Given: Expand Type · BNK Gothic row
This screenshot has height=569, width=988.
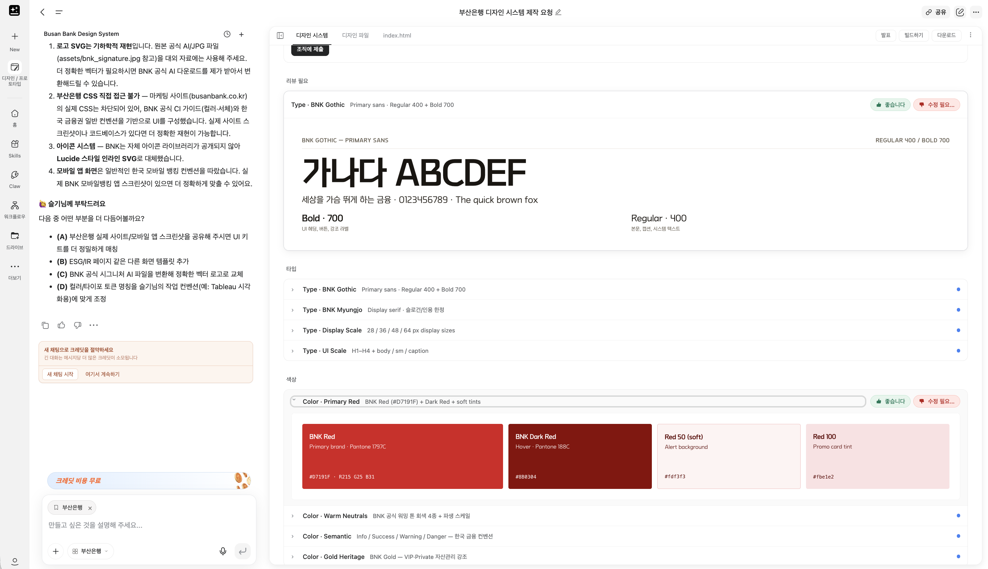Looking at the screenshot, I should pos(625,289).
